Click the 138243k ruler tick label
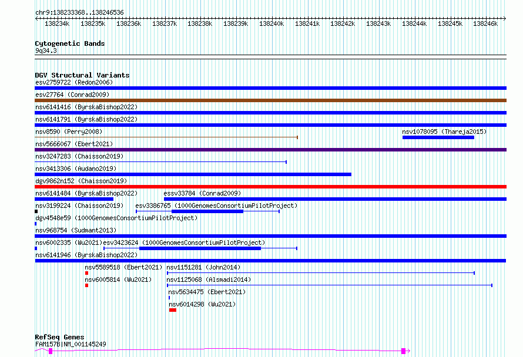Screen dimensions: 523x357 [378, 23]
